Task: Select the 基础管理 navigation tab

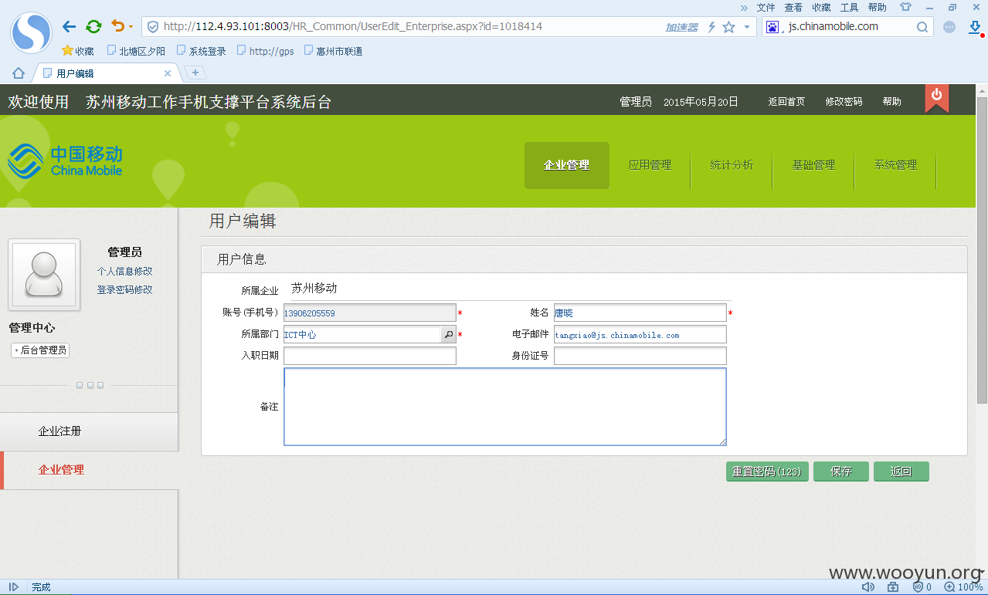Action: (813, 165)
